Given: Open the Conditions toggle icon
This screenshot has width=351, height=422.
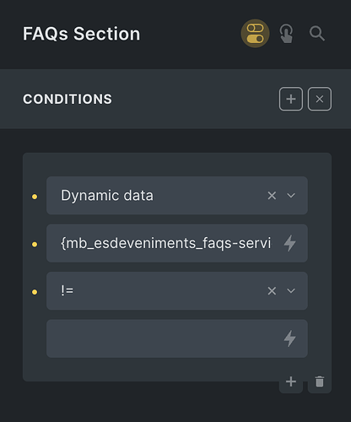Looking at the screenshot, I should click(255, 34).
